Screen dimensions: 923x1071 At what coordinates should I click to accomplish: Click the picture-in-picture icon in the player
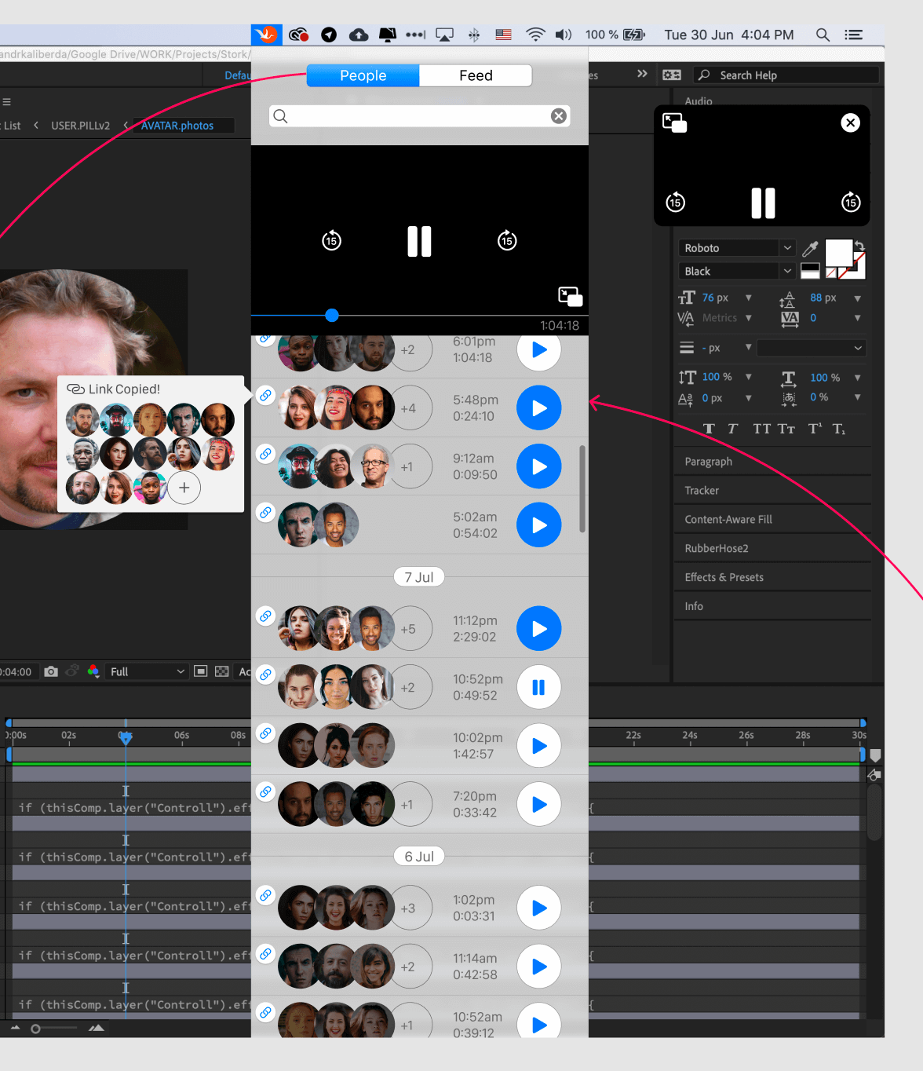click(570, 296)
